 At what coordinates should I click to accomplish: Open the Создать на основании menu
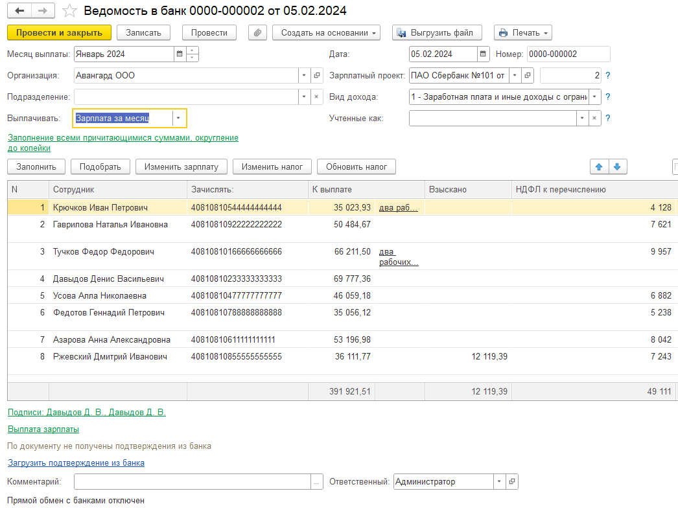point(327,33)
